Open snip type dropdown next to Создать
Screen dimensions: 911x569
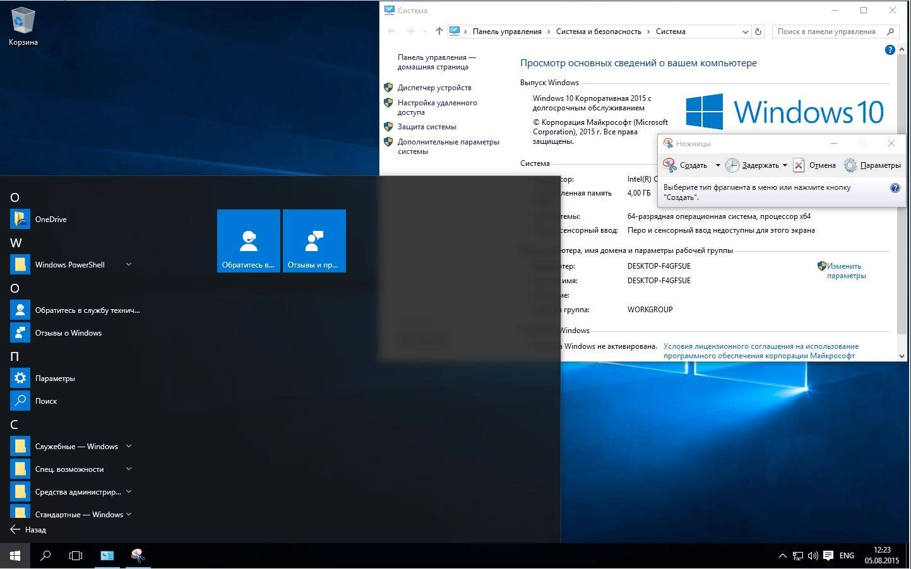click(x=717, y=165)
